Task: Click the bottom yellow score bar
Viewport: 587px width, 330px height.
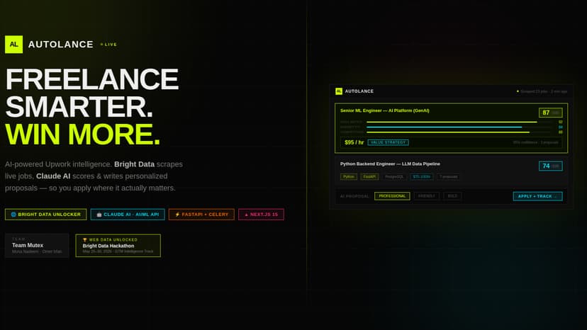Action: [x=448, y=132]
